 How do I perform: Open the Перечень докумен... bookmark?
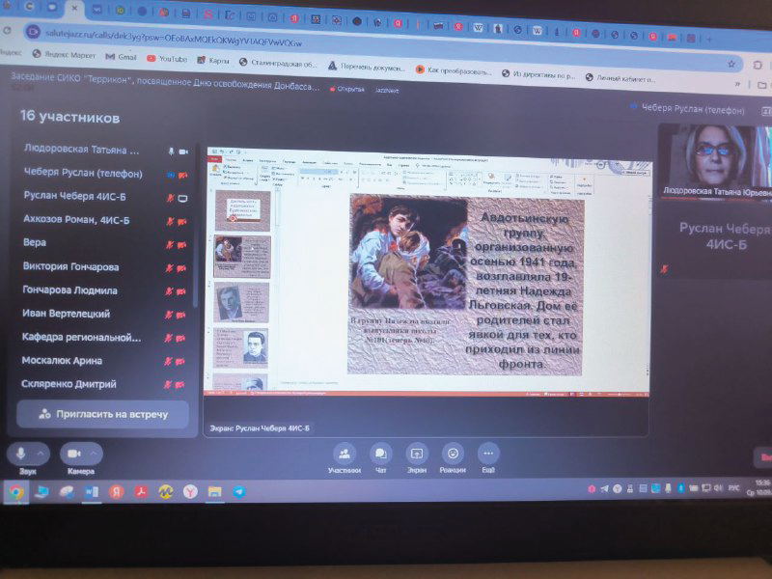pyautogui.click(x=367, y=67)
